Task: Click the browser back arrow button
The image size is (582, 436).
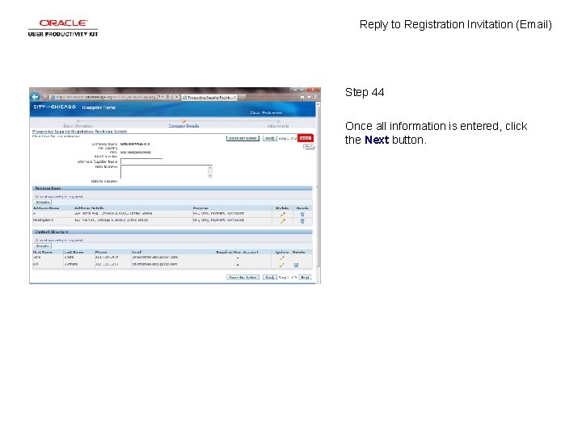Action: coord(35,97)
